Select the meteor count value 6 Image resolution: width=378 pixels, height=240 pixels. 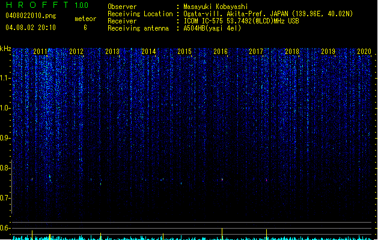point(85,28)
